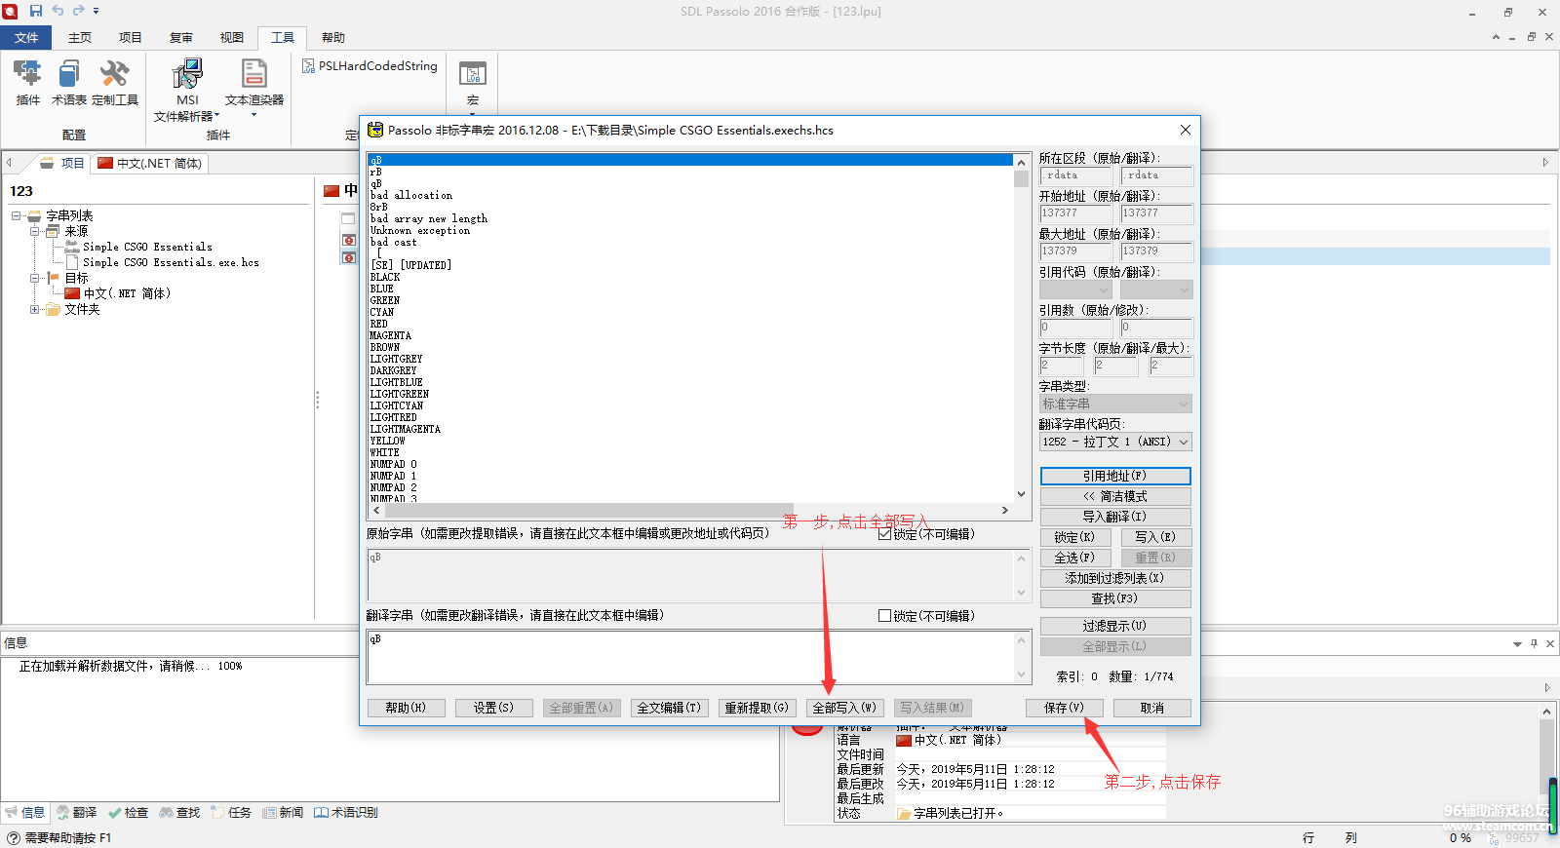Click the Save icon in quick access toolbar
Screen dimensions: 1560x848
[36, 11]
